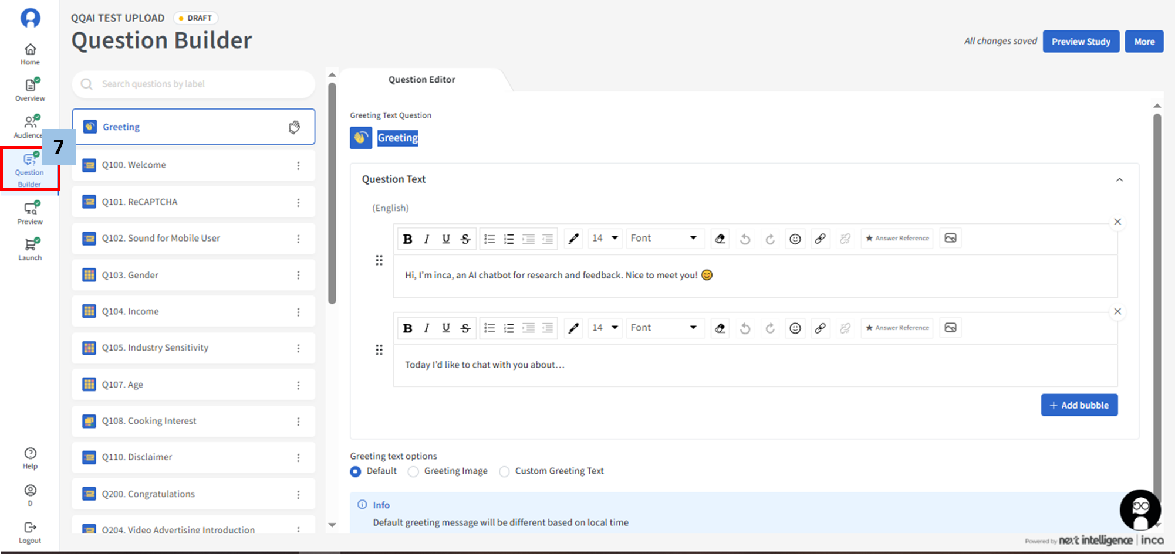Screen dimensions: 1175x554
Task: Open the options menu for Q103. Gender
Action: [298, 275]
